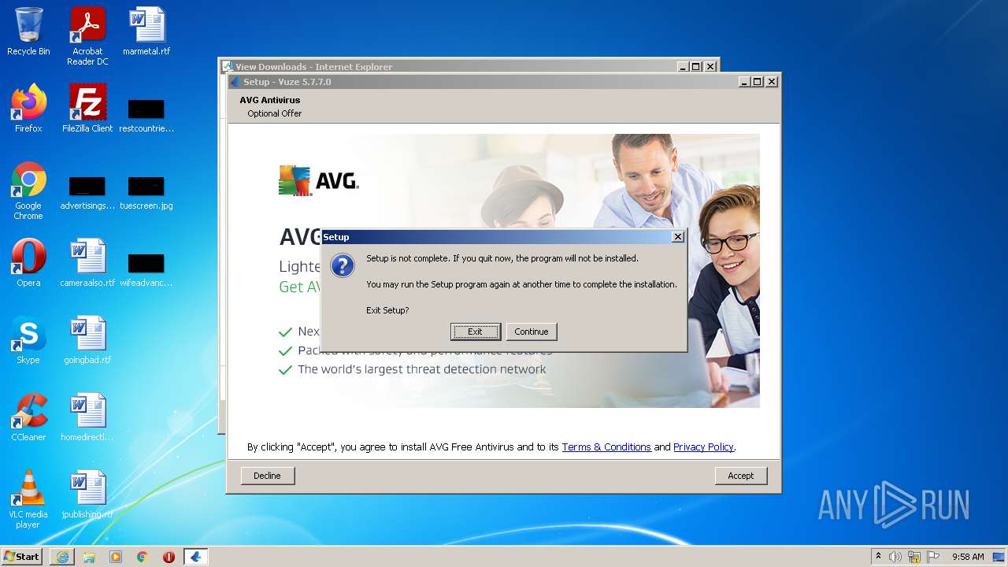Open the Privacy Policy link
Screen dimensions: 1008x567
703,447
